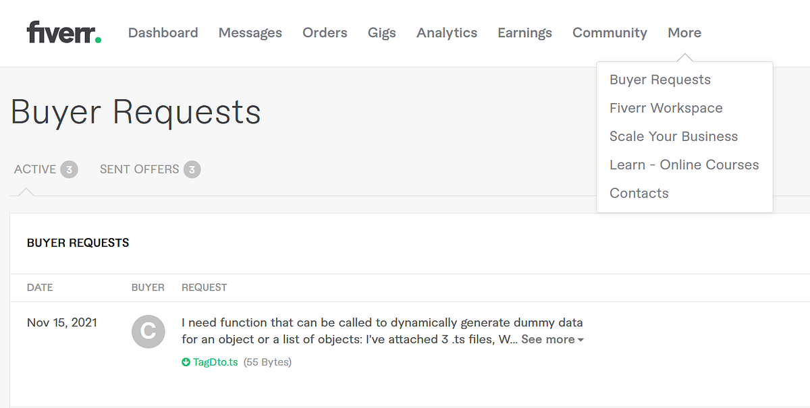Click the Sent Offers count badge
The width and height of the screenshot is (810, 408).
(x=192, y=169)
